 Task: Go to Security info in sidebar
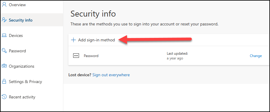pos(20,20)
